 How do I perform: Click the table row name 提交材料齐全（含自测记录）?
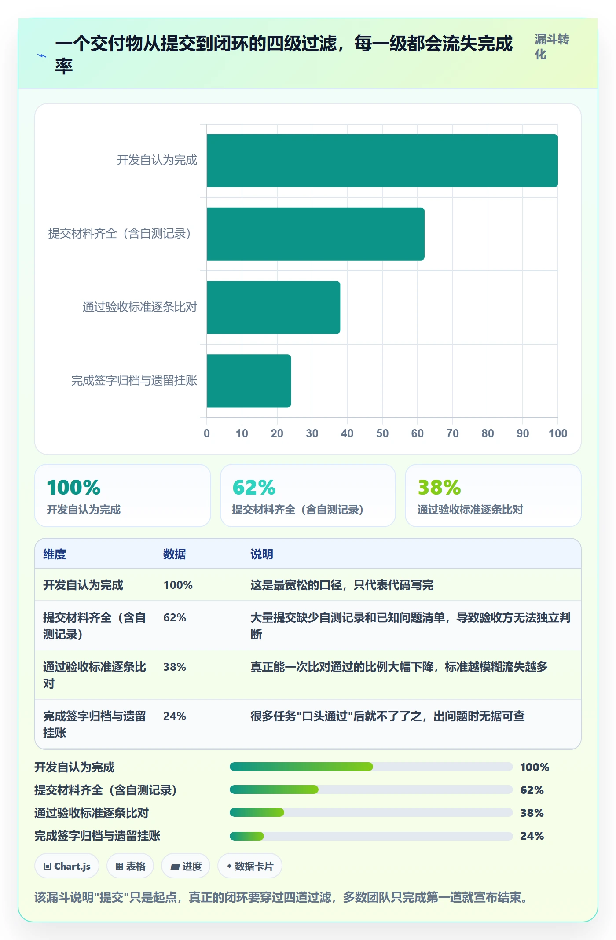tap(95, 626)
